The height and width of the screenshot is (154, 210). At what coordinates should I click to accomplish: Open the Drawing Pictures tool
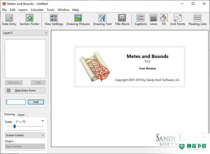tap(78, 20)
